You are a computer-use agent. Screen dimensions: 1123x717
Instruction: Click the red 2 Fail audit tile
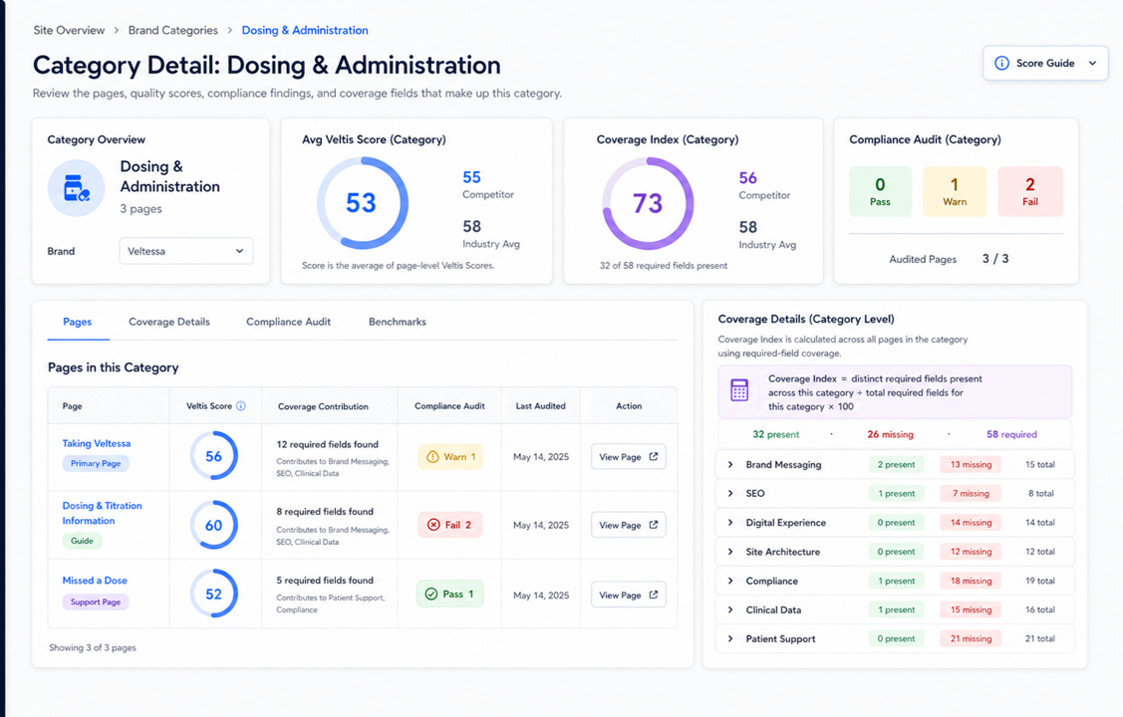tap(1030, 192)
